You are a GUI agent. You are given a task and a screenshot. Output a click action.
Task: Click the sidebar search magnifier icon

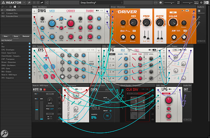point(3,7)
